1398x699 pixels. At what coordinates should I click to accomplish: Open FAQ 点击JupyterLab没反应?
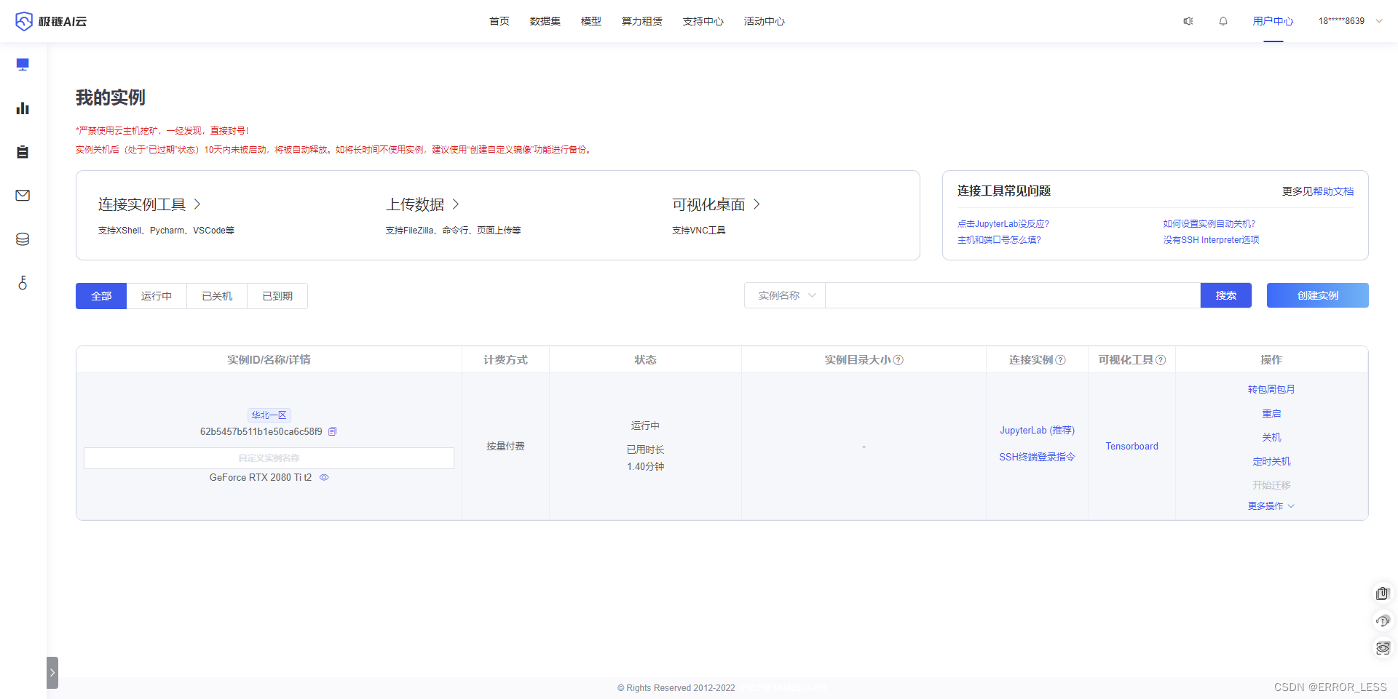1003,224
